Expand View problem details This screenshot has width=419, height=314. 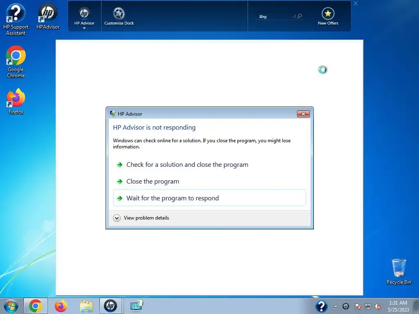(x=141, y=218)
